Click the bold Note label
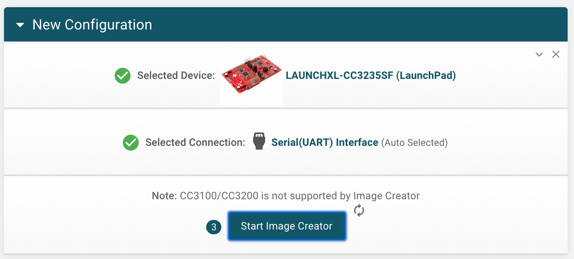This screenshot has height=259, width=574. pyautogui.click(x=164, y=196)
